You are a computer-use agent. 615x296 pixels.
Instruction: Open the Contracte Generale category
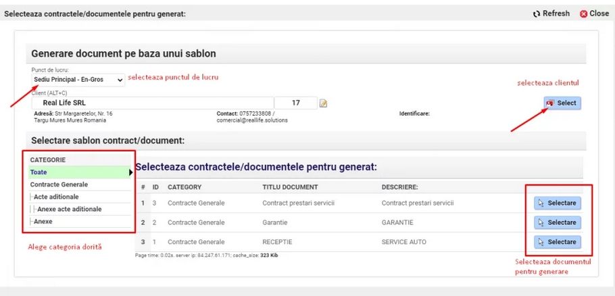pos(59,184)
